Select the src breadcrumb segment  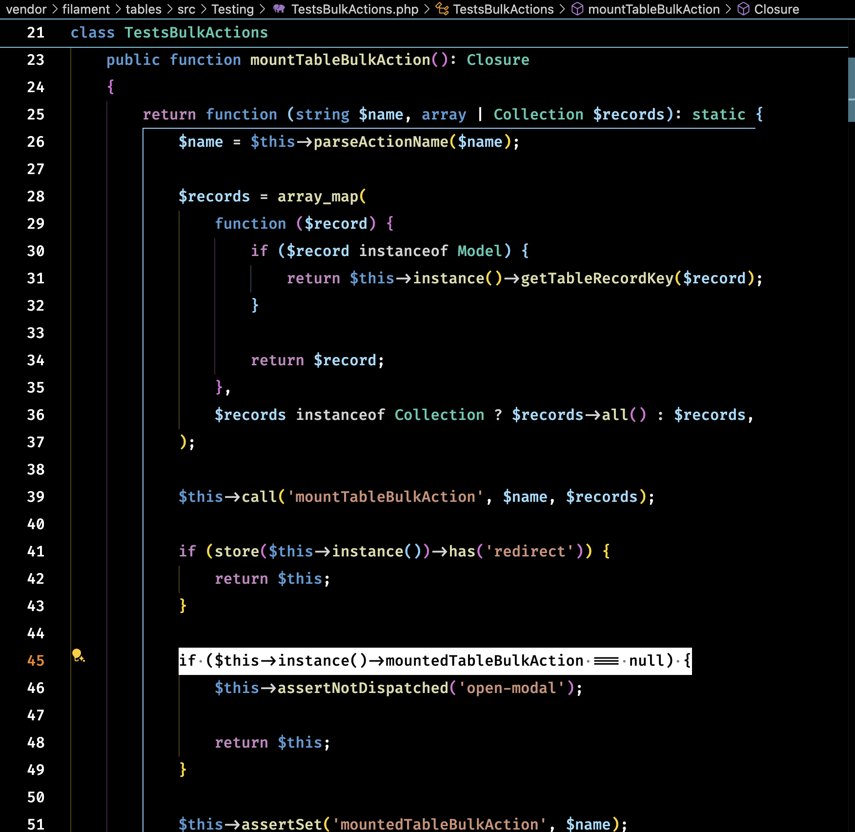coord(186,9)
